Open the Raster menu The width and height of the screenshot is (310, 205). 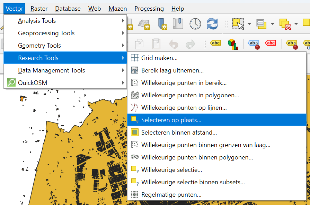pyautogui.click(x=39, y=9)
